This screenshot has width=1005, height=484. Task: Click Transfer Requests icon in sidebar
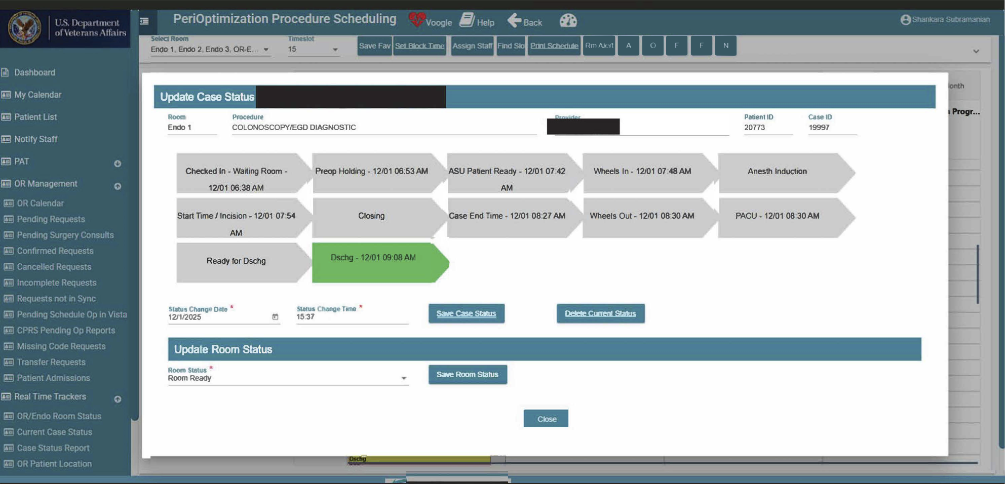(8, 362)
